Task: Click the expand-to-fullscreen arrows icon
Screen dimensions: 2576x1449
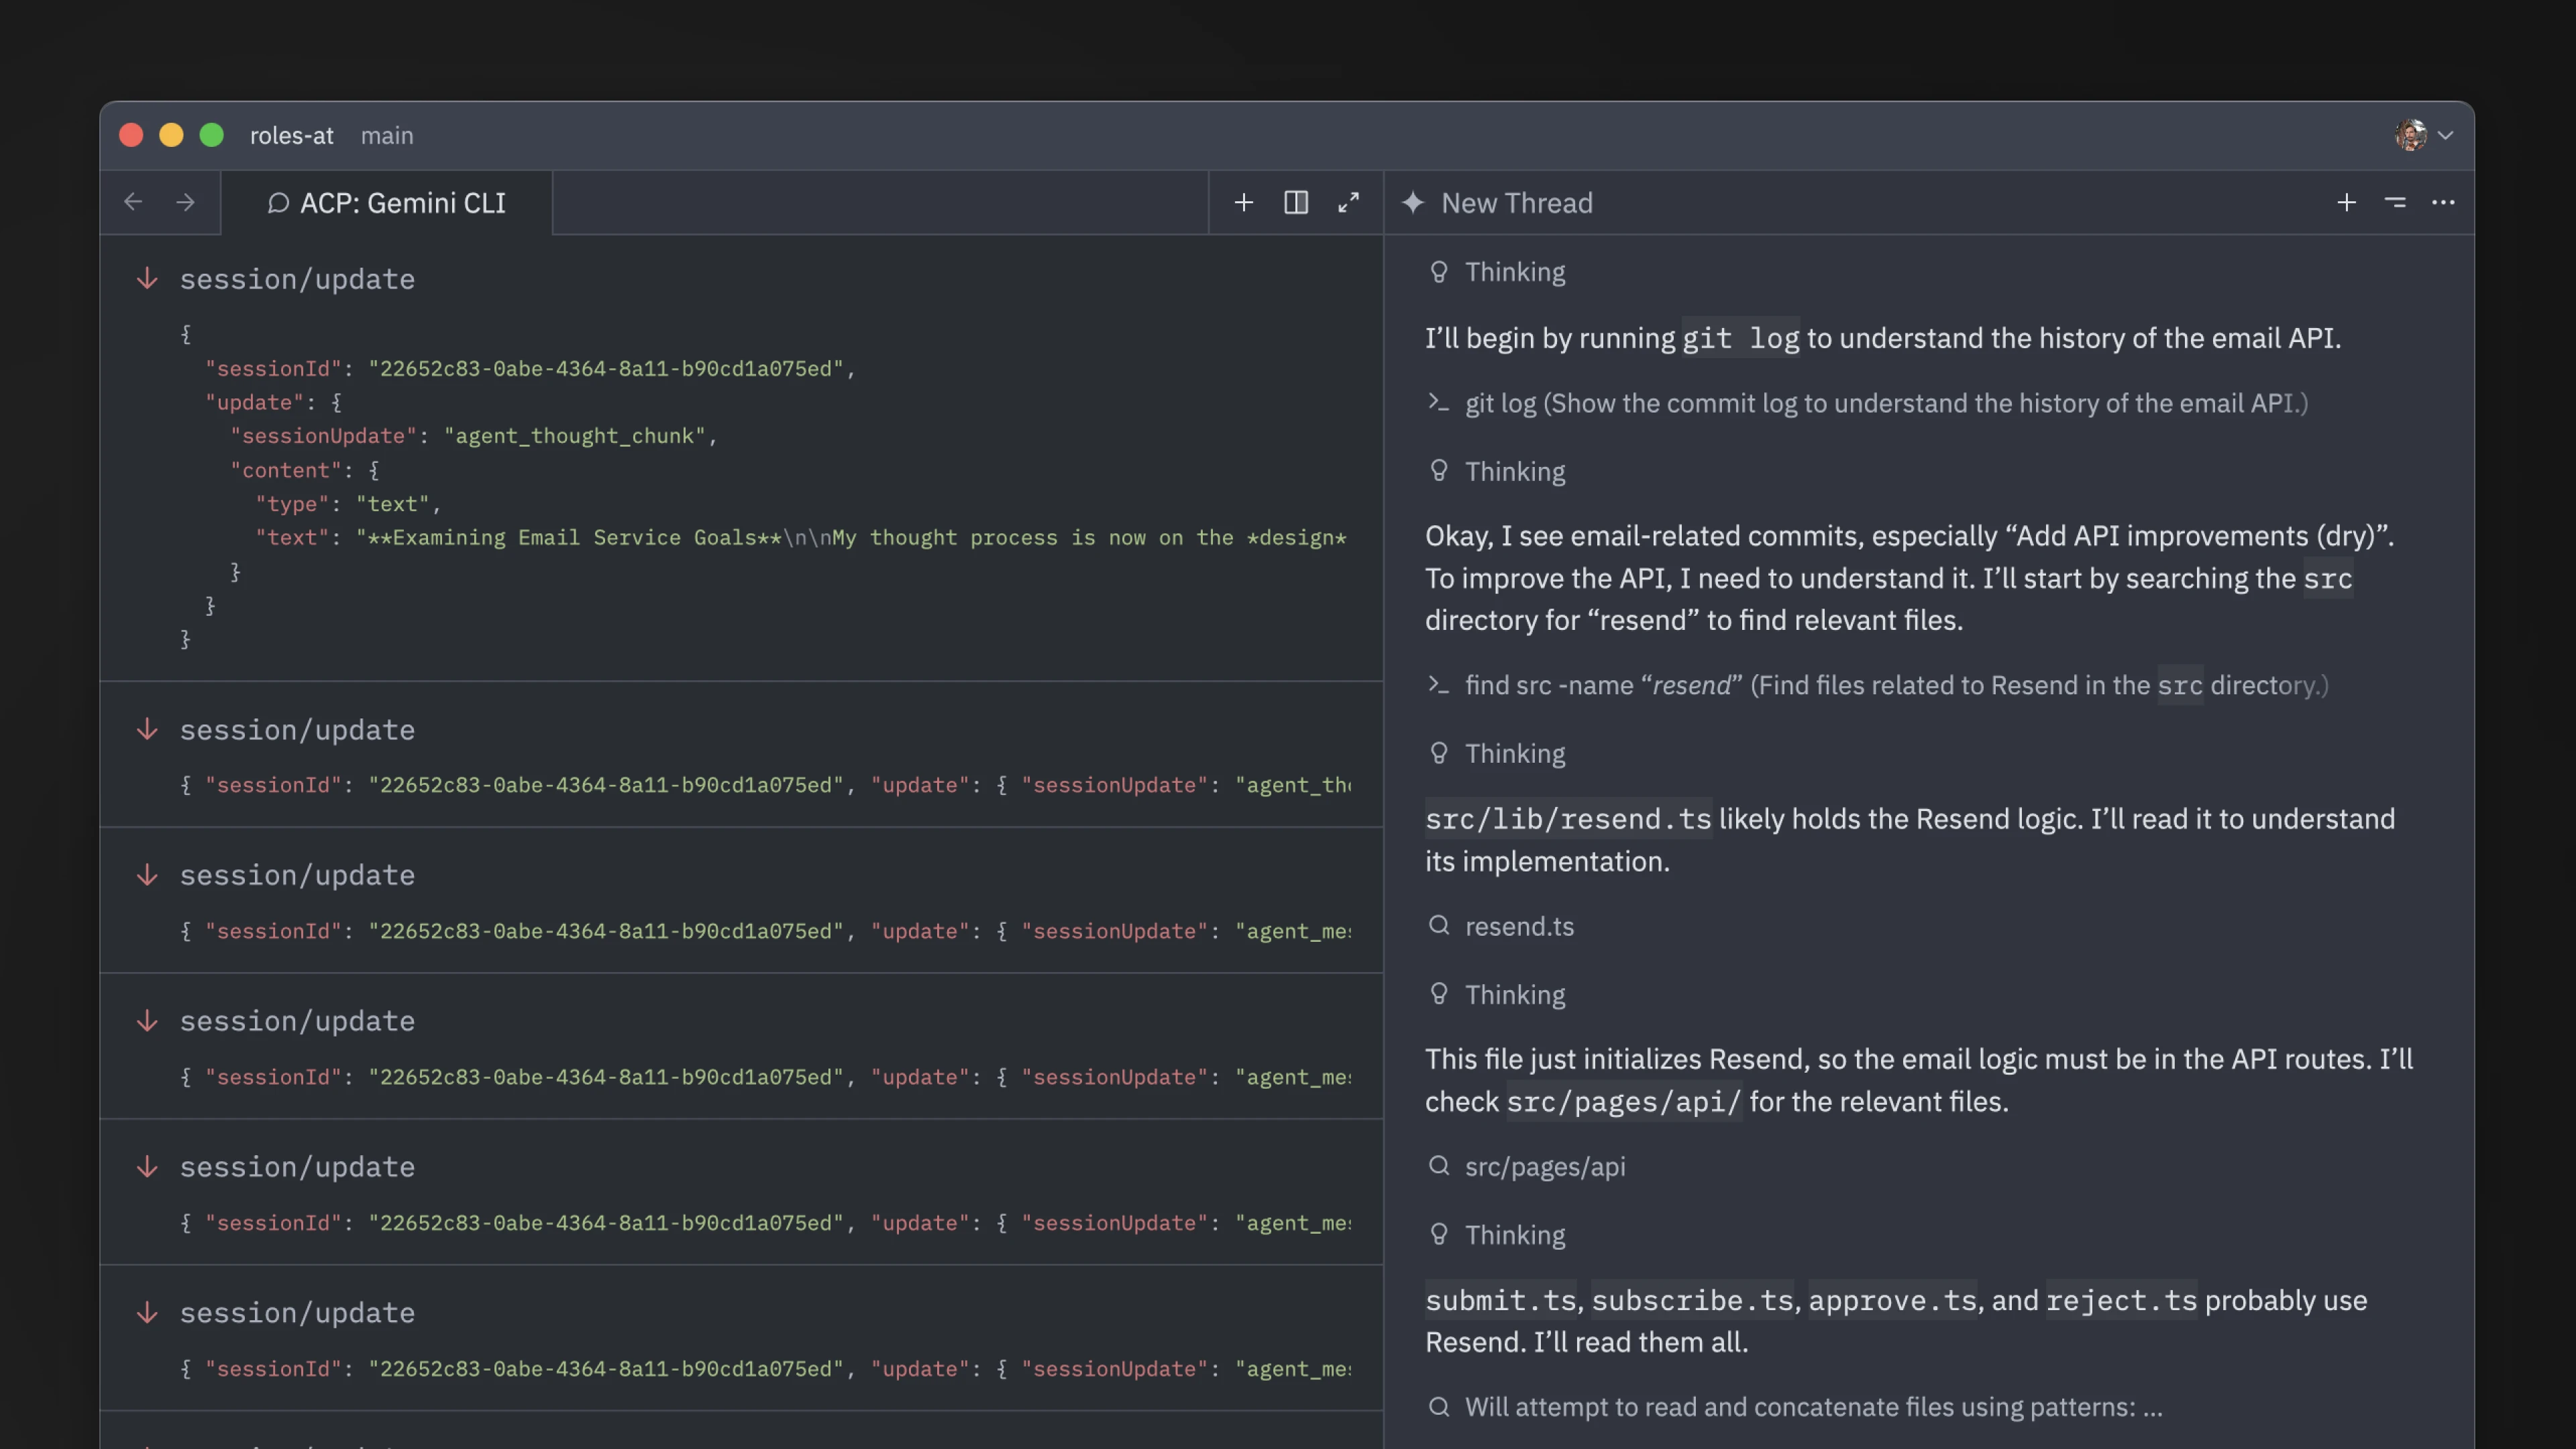Action: point(1349,202)
